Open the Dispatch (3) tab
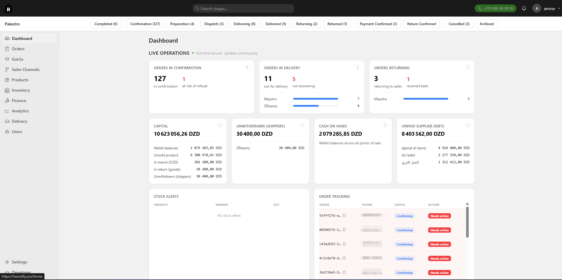562x280 pixels. [x=214, y=24]
